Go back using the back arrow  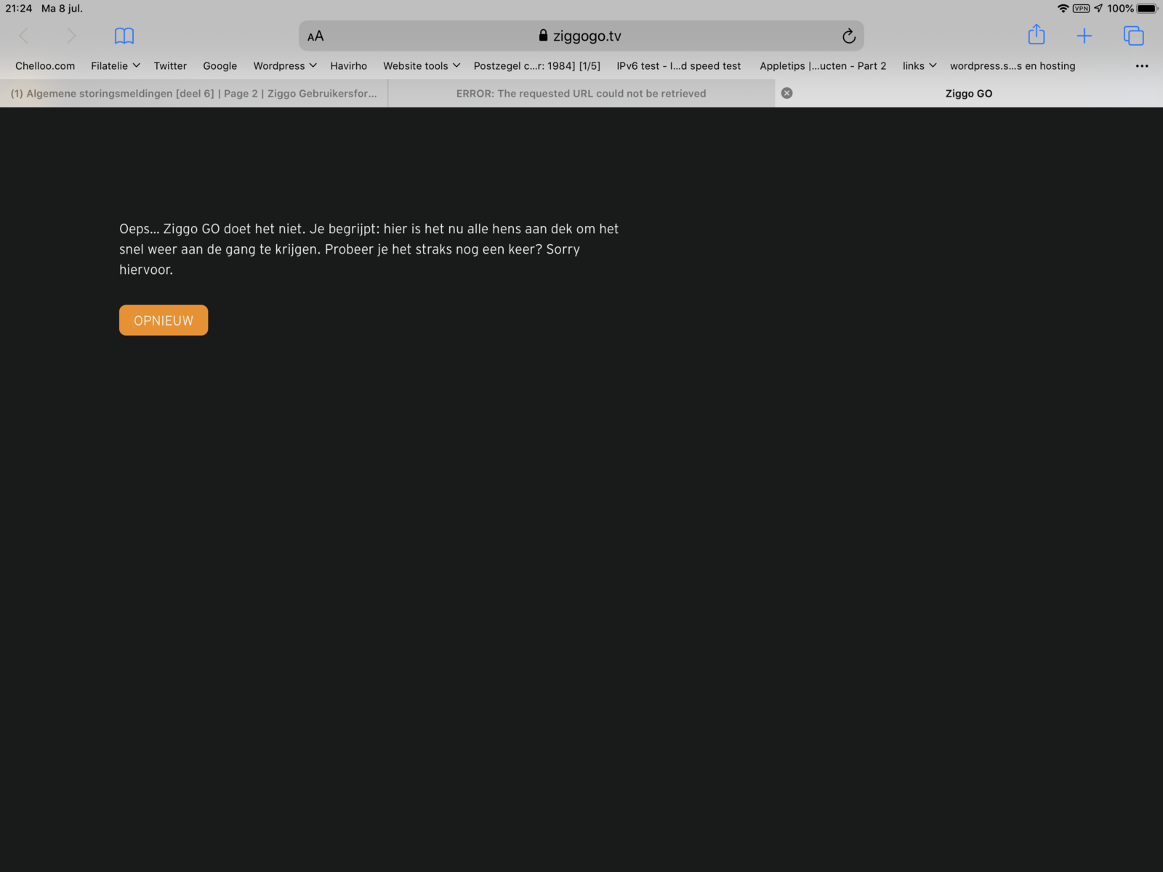pos(24,36)
